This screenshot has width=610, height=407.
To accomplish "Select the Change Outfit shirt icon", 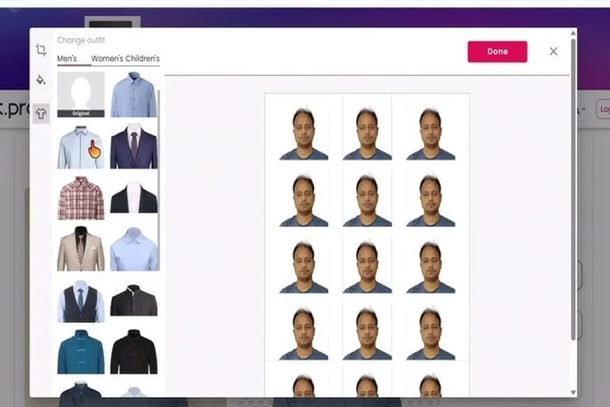I will (41, 113).
